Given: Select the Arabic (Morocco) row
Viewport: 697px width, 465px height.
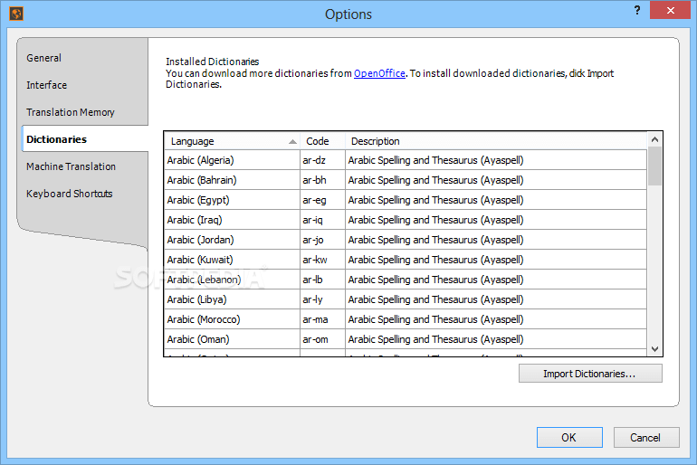Looking at the screenshot, I should 406,319.
